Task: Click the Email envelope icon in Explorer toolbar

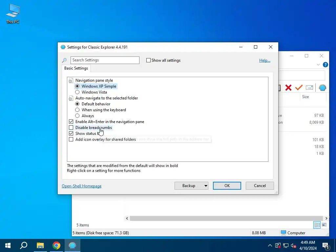Action: (x=309, y=87)
